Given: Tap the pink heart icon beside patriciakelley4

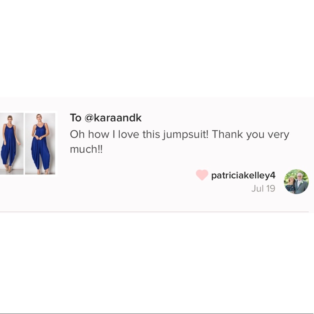Looking at the screenshot, I should coord(202,175).
